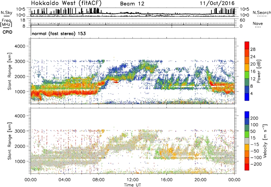The image size is (271, 187).
Task: Select the 18 MHz frequency tick label
Action: coord(23,20)
